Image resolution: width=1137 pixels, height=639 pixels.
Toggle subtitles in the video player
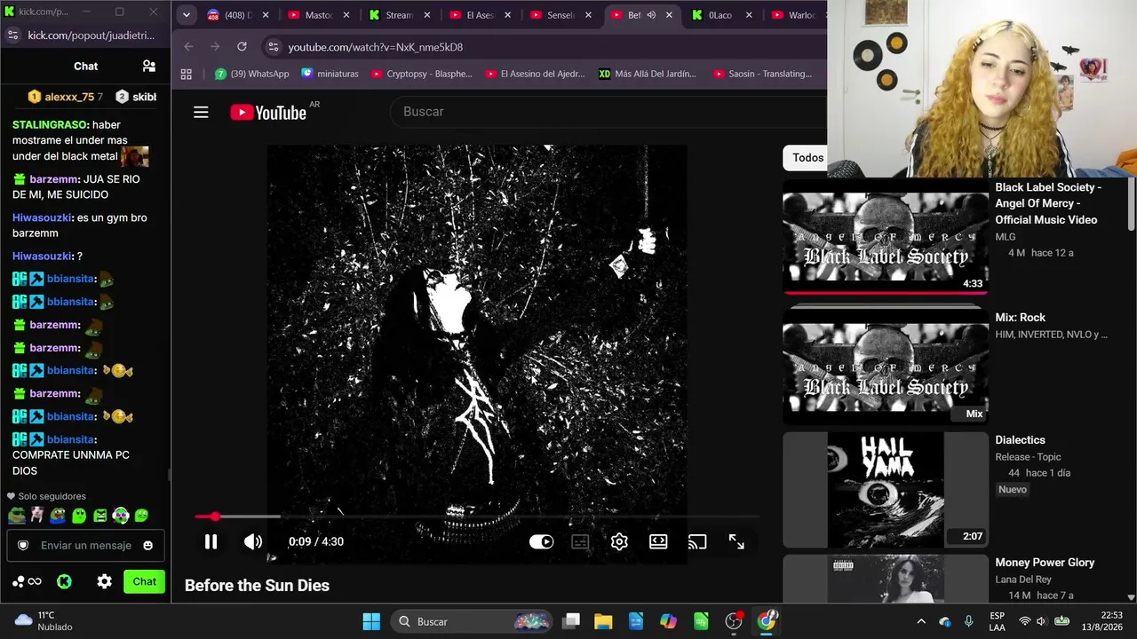pos(580,541)
